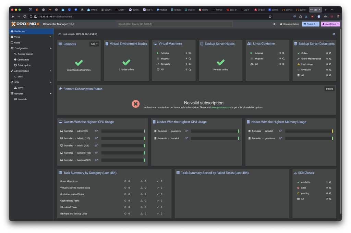Image resolution: width=351 pixels, height=233 pixels.
Task: Click the search field in top bar
Action: [x=174, y=24]
